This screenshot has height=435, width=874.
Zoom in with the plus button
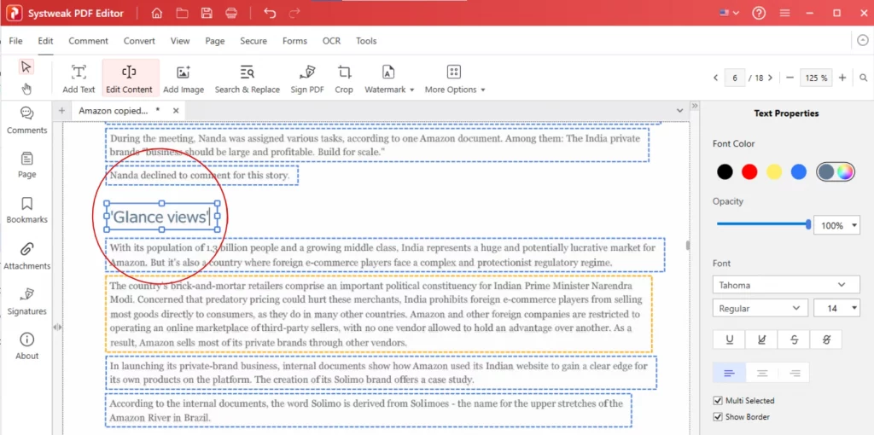pyautogui.click(x=842, y=78)
